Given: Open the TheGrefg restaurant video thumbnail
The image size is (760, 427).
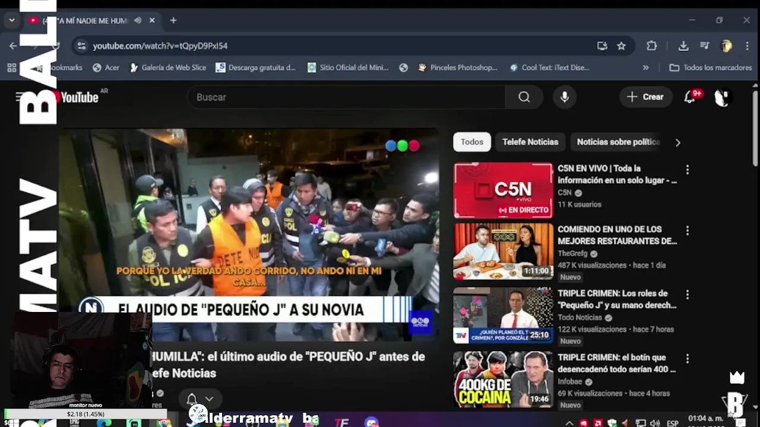Looking at the screenshot, I should point(503,251).
